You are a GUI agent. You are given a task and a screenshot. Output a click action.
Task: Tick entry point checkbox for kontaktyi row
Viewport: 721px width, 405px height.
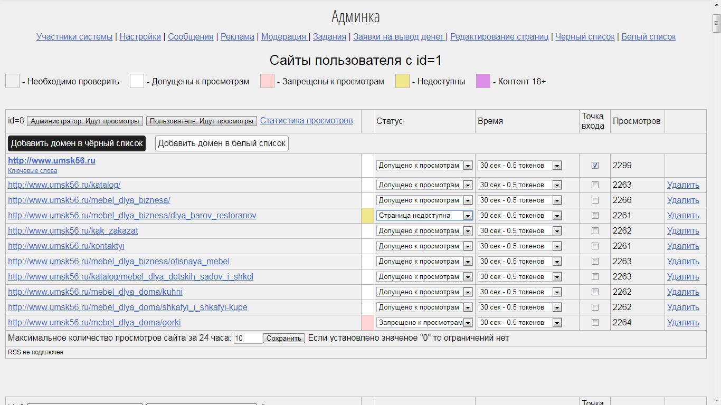[x=595, y=246]
